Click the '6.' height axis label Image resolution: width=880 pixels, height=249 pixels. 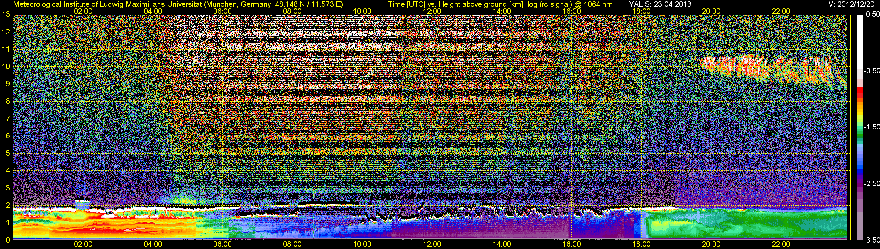click(8, 136)
